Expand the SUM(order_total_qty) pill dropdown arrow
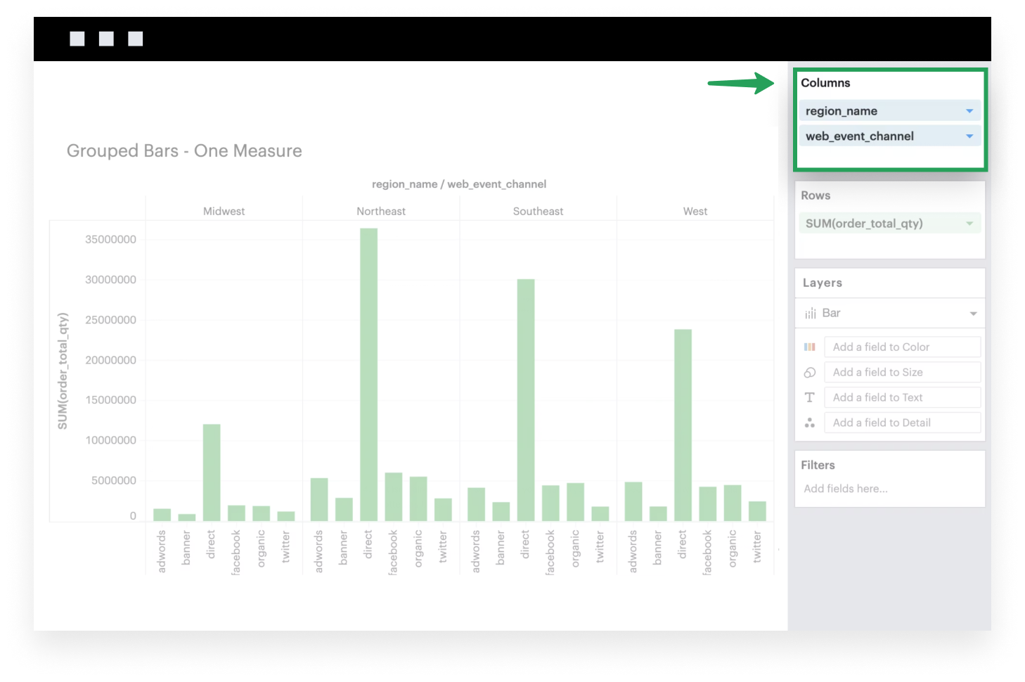The image size is (1025, 682). tap(969, 224)
